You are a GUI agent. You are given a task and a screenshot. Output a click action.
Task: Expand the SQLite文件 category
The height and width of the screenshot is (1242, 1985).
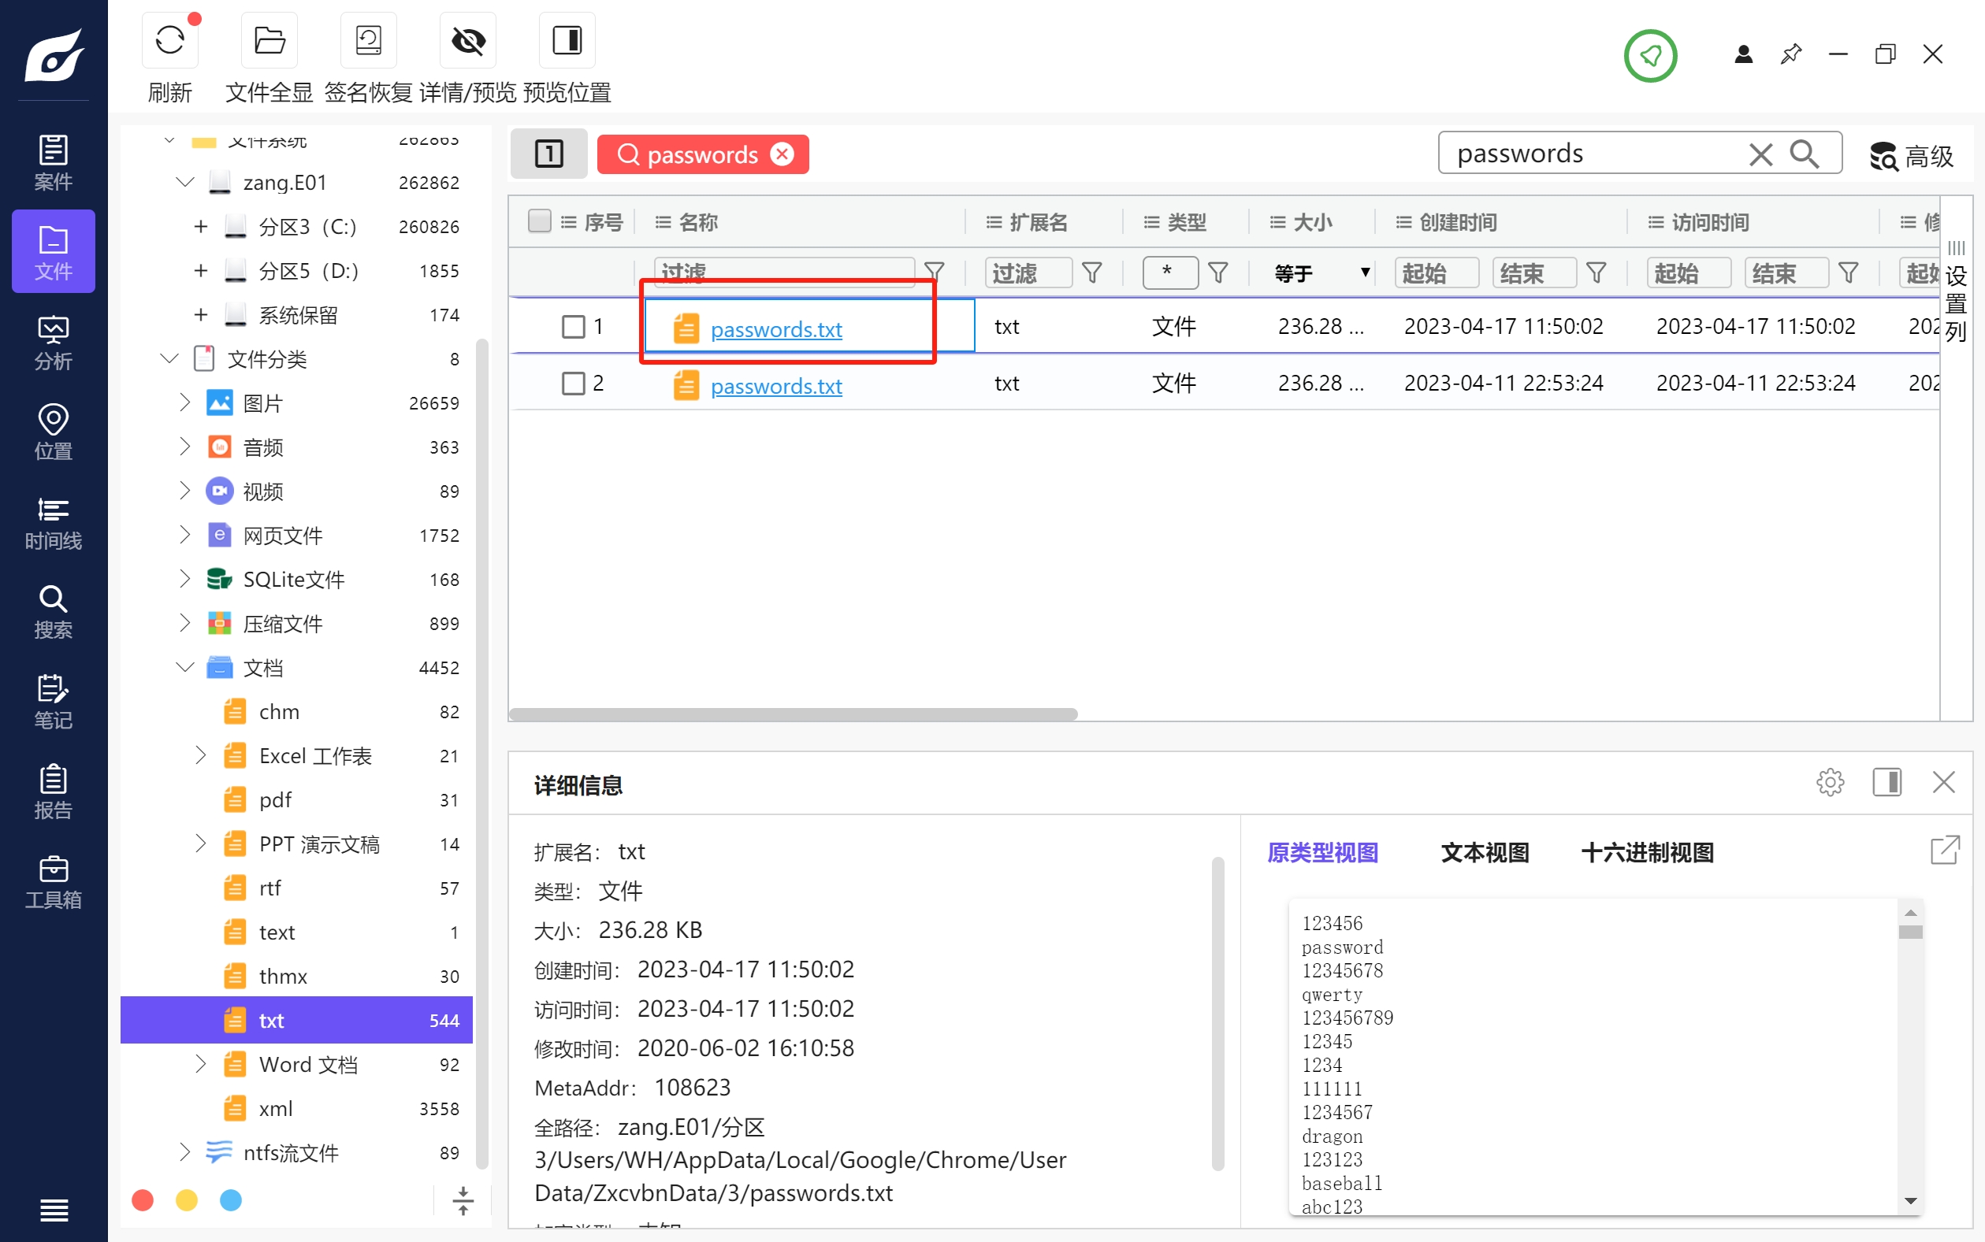185,579
